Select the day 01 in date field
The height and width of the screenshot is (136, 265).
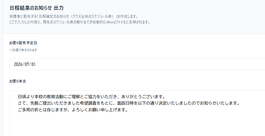[x=33, y=64]
